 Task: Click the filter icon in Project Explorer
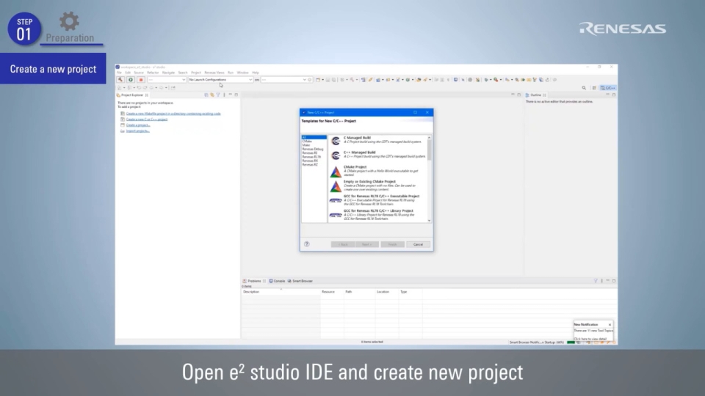[x=218, y=95]
